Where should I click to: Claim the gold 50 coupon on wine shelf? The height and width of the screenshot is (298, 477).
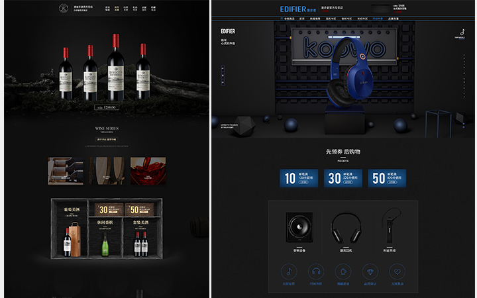[139, 209]
